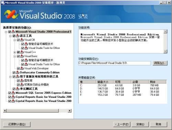Uncheck the Visual C# checkbox
Screen dimensions: 172x130
click(x=18, y=40)
